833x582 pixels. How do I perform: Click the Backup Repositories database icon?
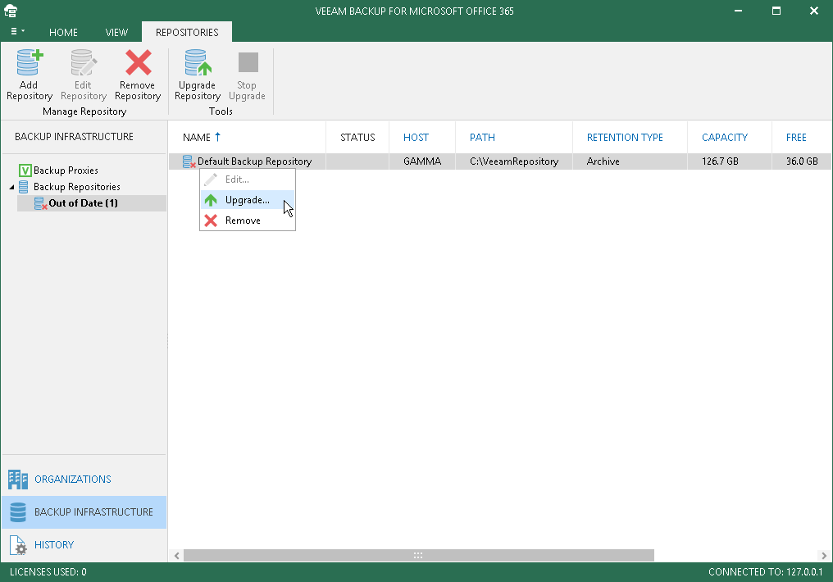click(24, 187)
